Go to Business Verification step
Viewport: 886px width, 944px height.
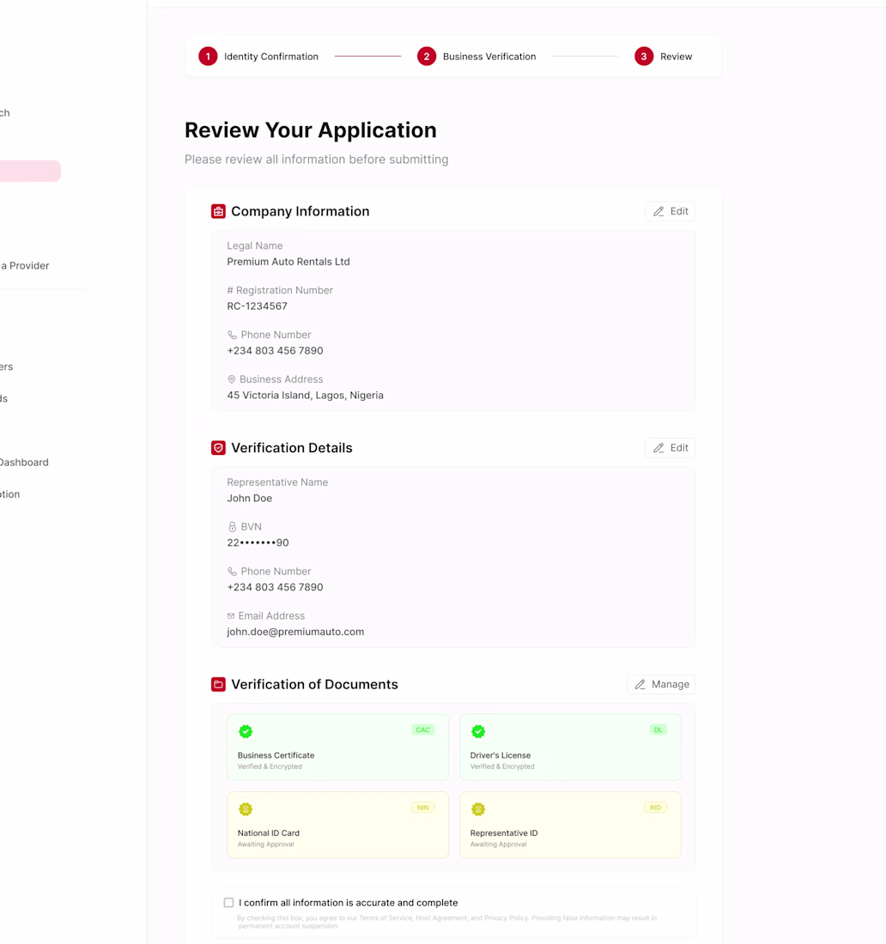click(x=489, y=57)
